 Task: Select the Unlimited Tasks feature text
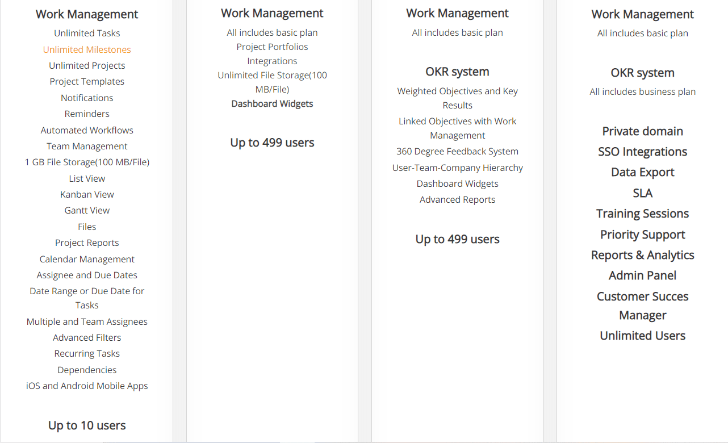click(x=87, y=33)
